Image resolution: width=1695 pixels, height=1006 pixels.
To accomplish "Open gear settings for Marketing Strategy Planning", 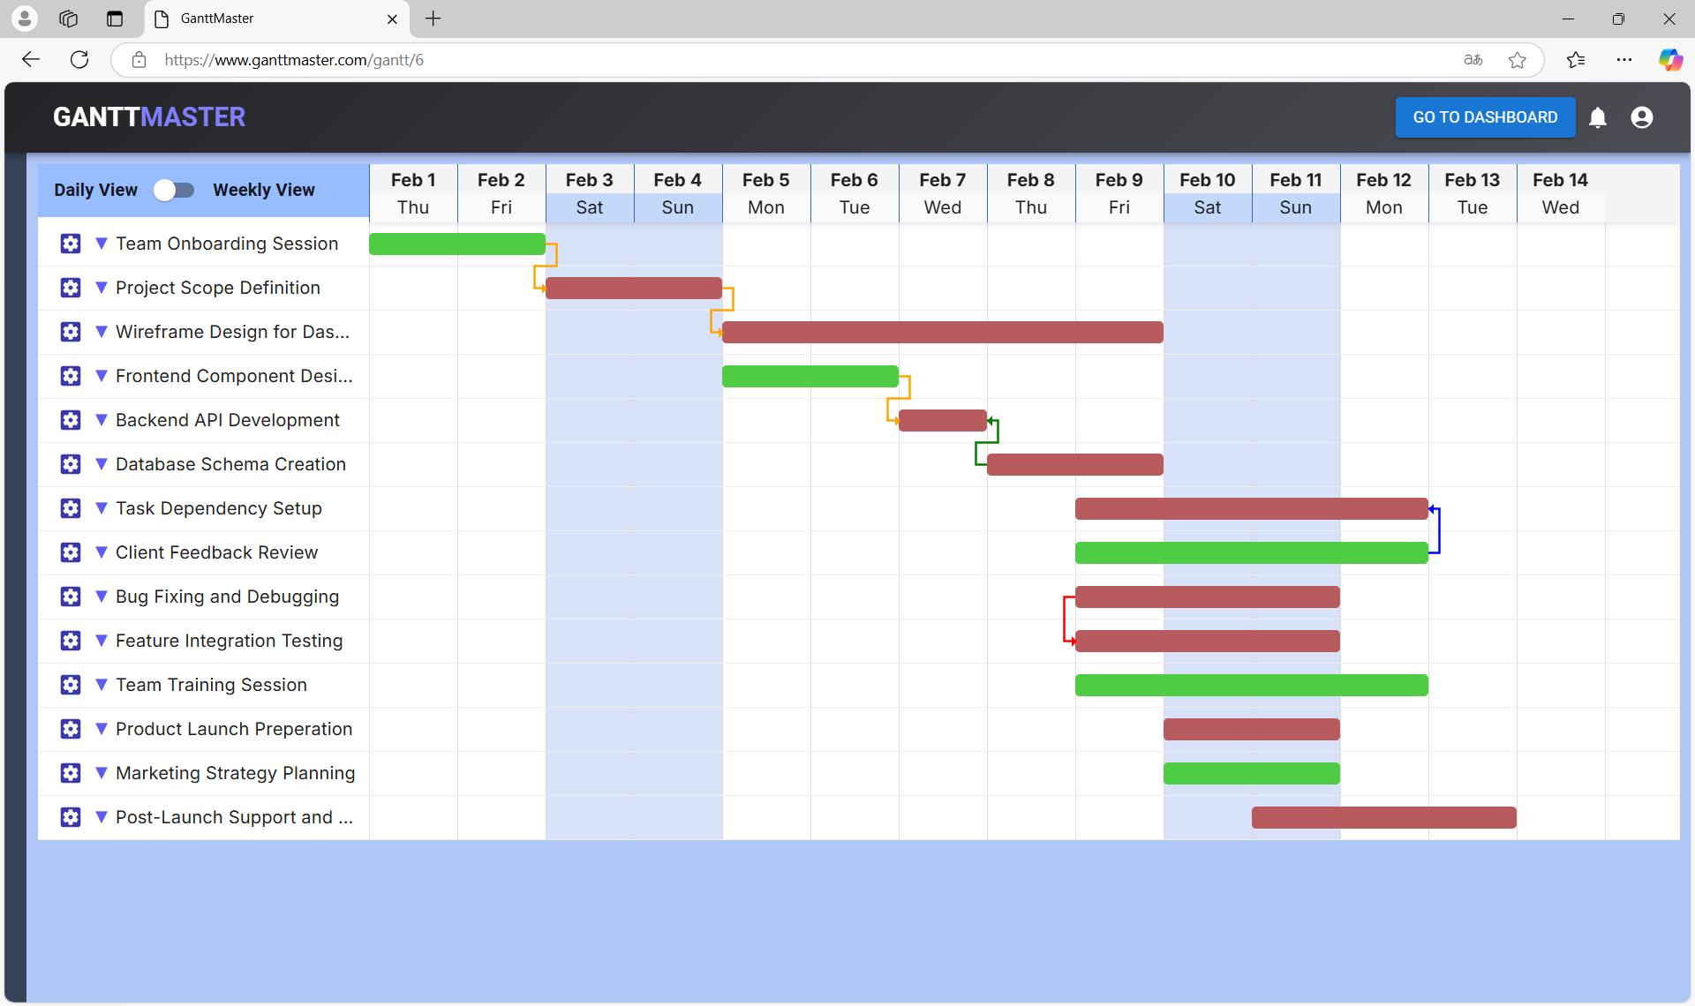I will point(70,773).
